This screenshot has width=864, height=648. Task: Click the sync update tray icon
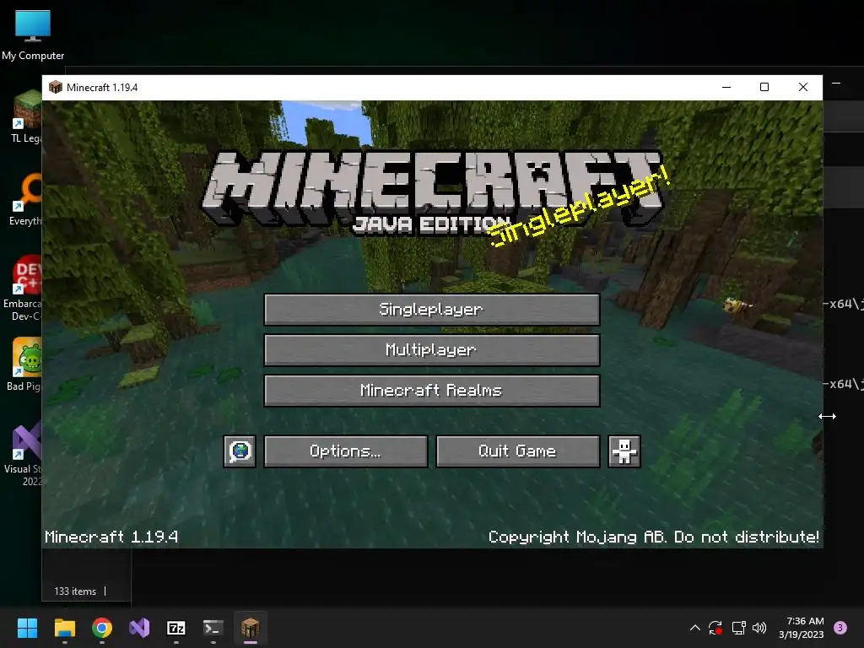coord(715,628)
